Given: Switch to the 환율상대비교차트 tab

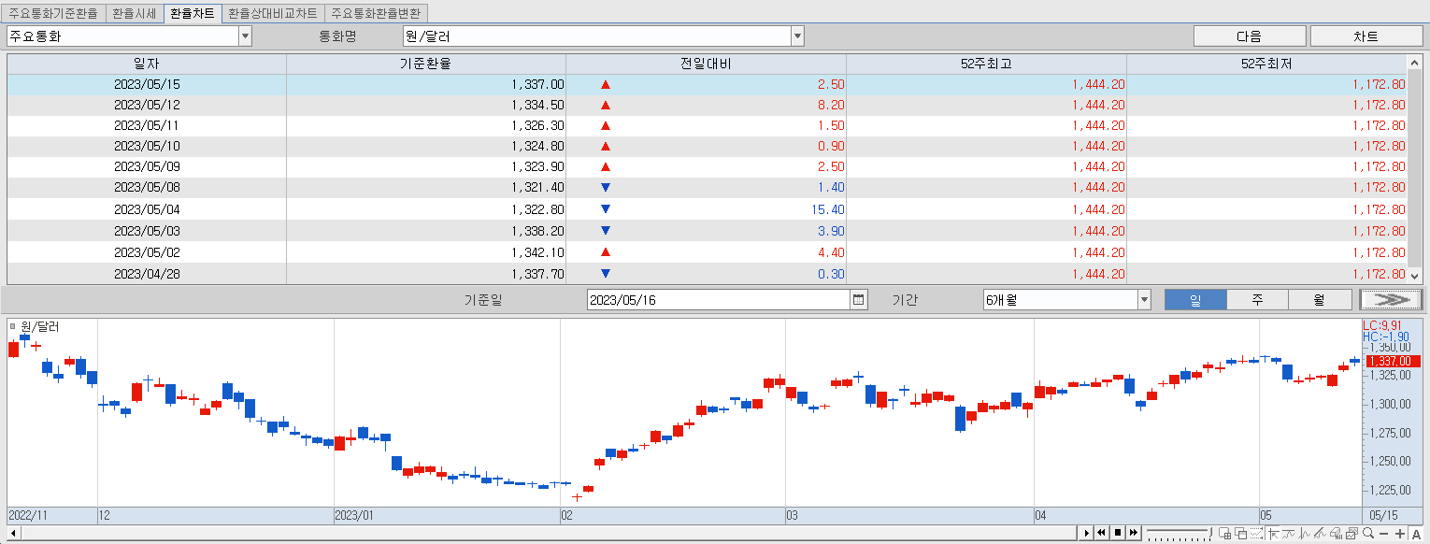Looking at the screenshot, I should click(273, 14).
